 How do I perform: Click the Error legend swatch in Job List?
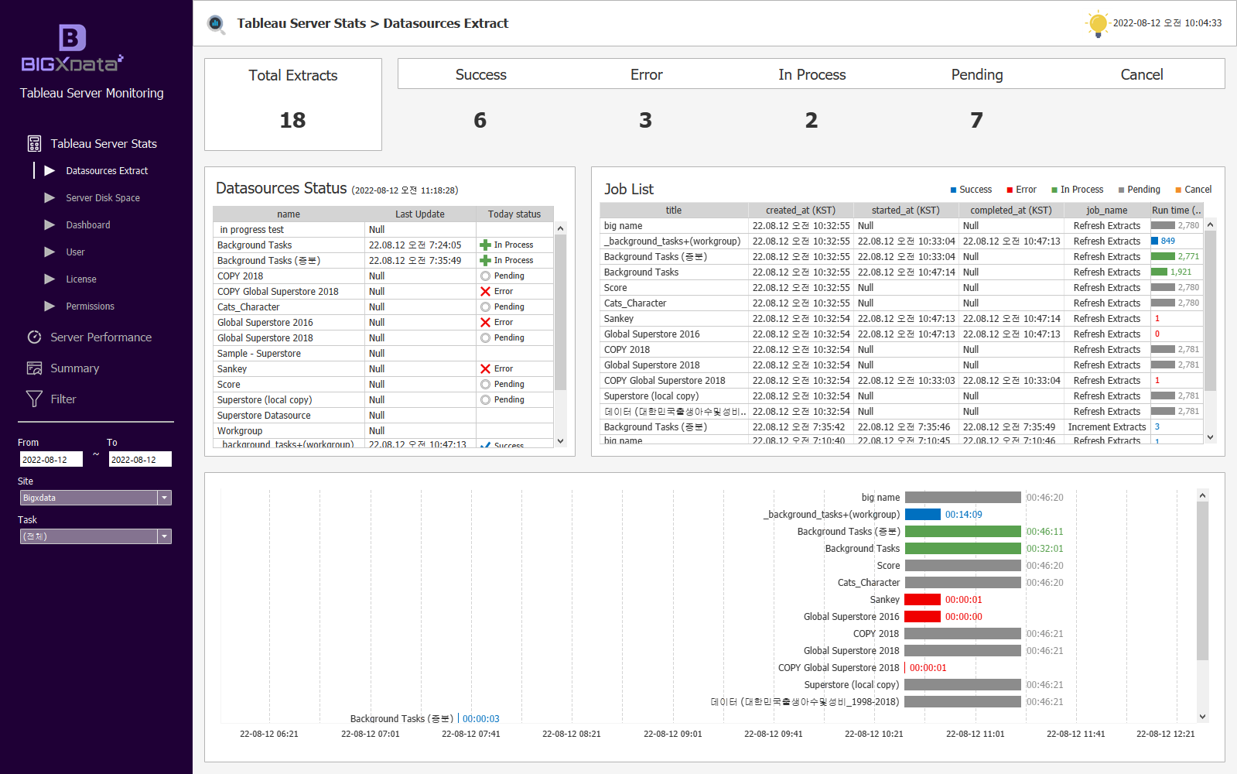pyautogui.click(x=1010, y=190)
